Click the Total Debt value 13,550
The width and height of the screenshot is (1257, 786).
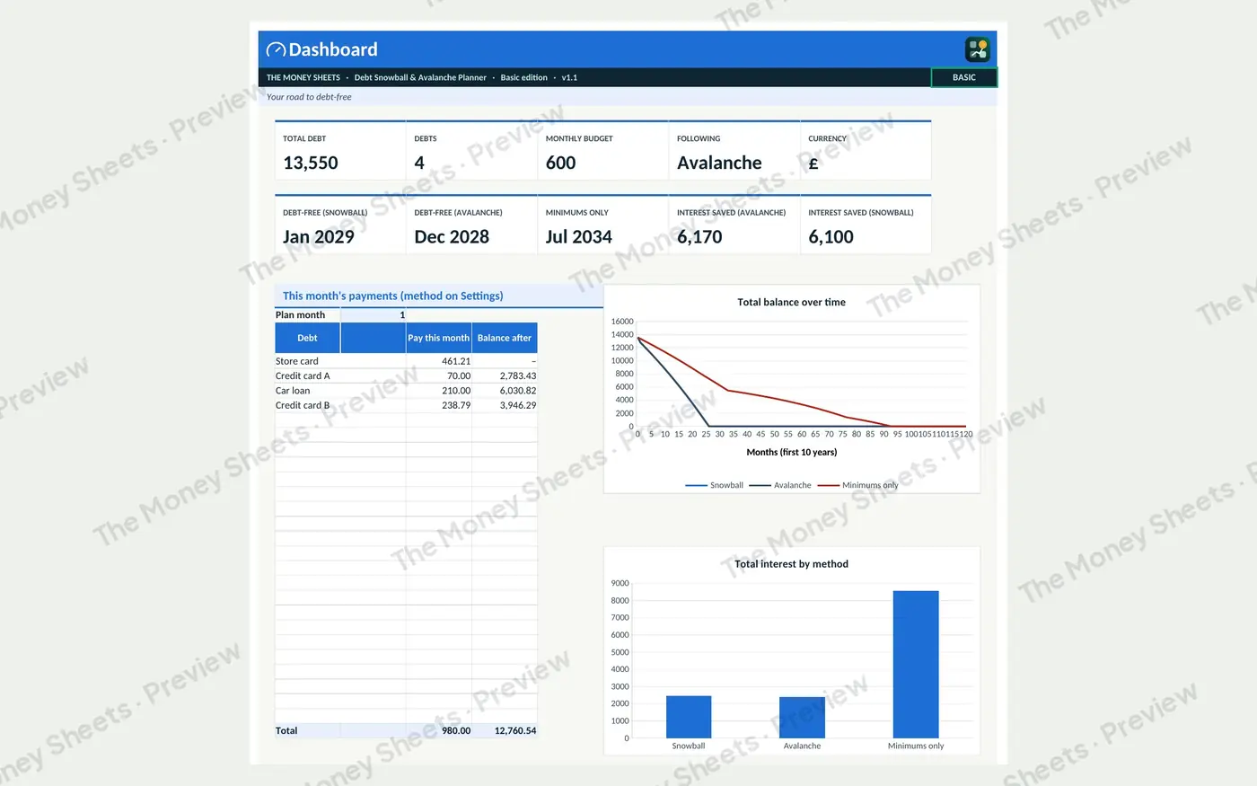pos(311,163)
